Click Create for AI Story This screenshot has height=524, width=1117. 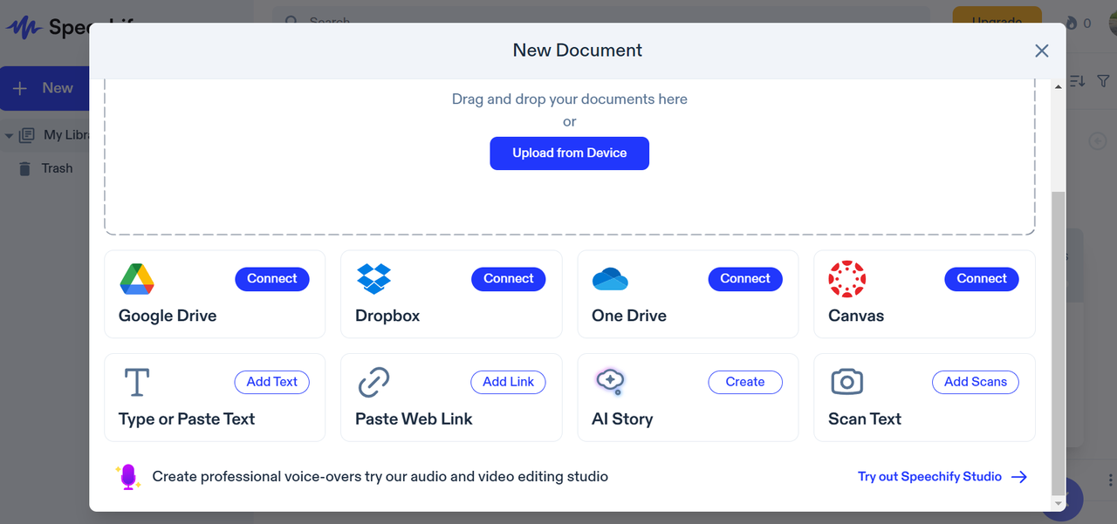click(745, 382)
